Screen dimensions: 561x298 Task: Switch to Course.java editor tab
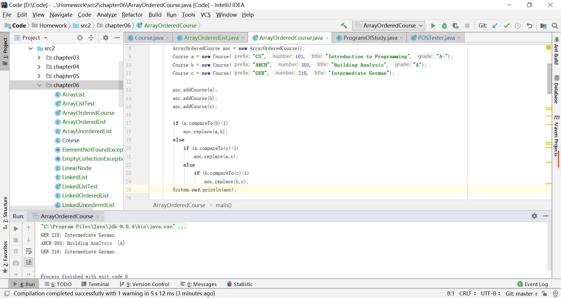(149, 38)
